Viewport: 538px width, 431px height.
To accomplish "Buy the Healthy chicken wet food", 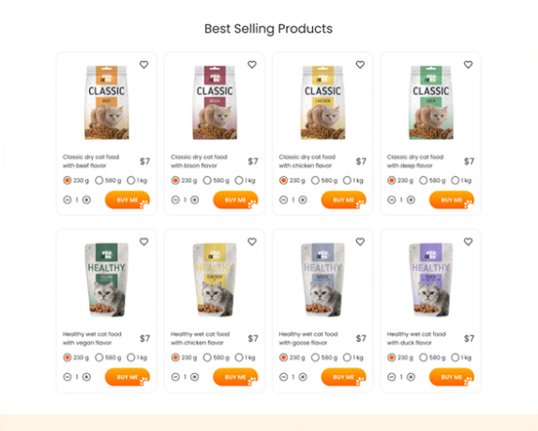I will coord(235,378).
